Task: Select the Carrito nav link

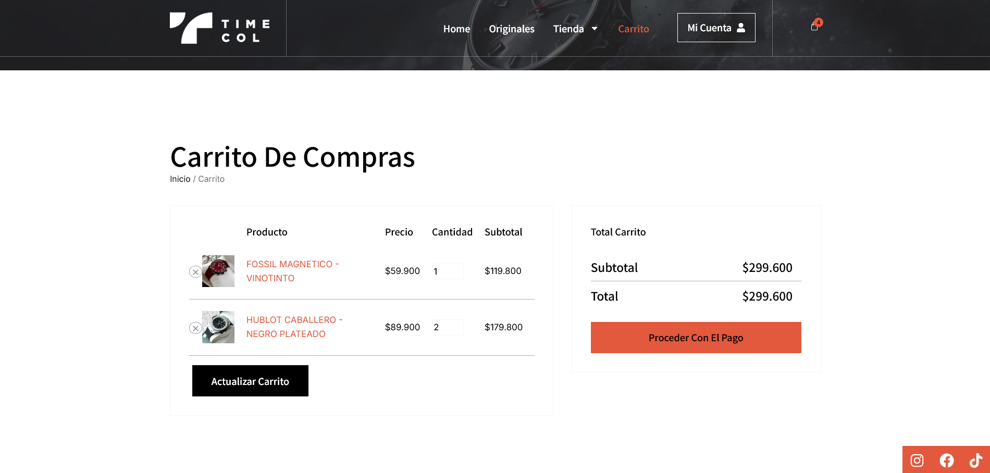Action: click(633, 29)
